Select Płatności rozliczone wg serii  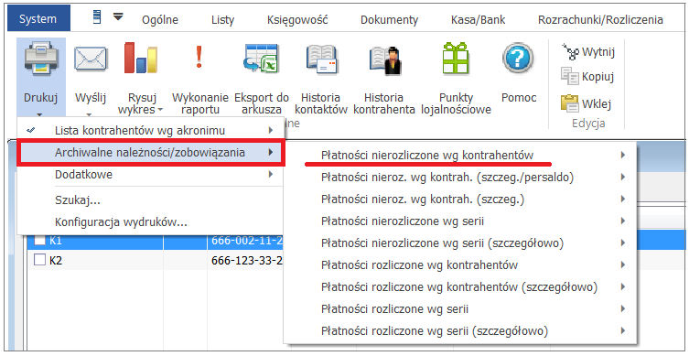click(x=460, y=309)
